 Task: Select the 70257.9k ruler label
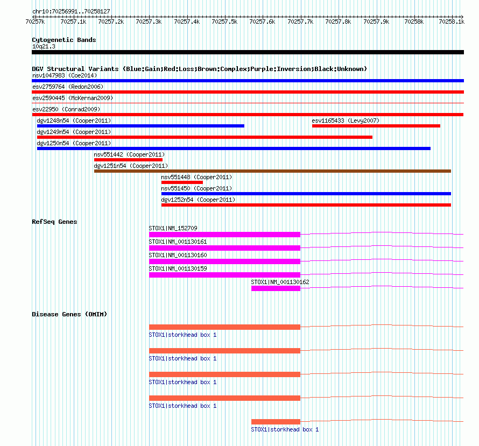tap(376, 22)
